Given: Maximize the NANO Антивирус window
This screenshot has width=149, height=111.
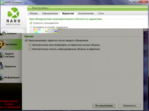Looking at the screenshot, I should 137,1.
